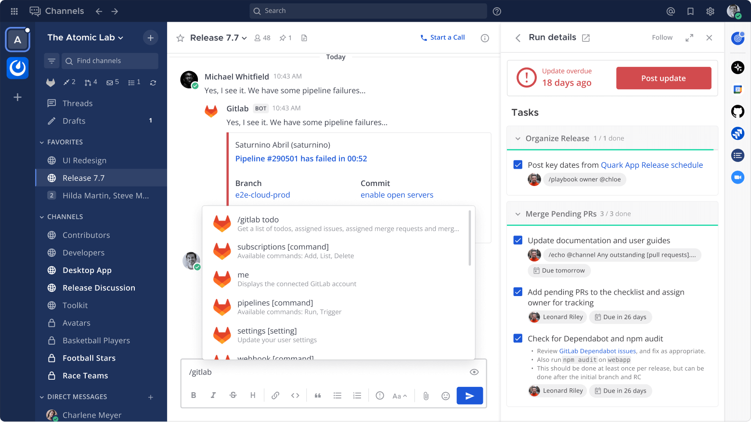751x422 pixels.
Task: Open the emoji picker
Action: 446,396
